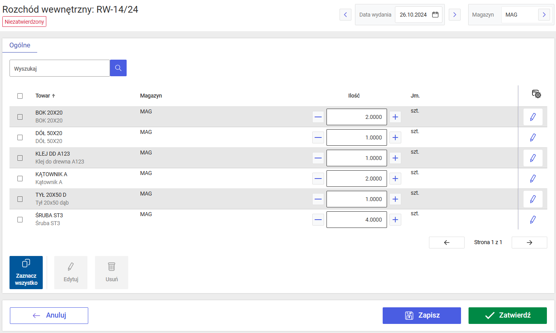Increase quantity for KĄTOWNIK A
The image size is (556, 333).
click(x=395, y=179)
